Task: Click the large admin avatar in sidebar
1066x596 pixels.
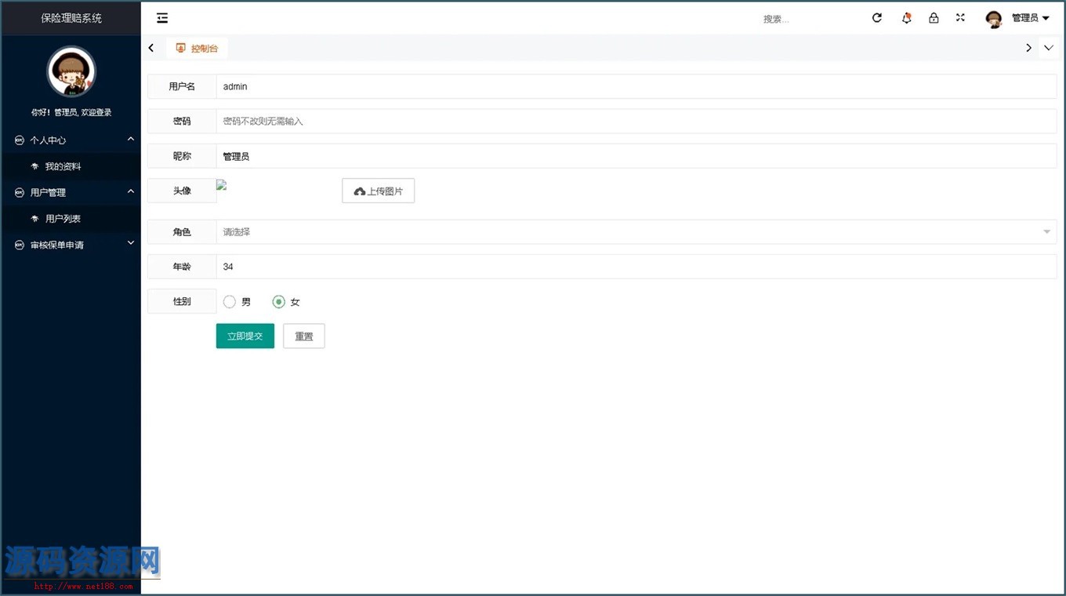Action: tap(71, 71)
